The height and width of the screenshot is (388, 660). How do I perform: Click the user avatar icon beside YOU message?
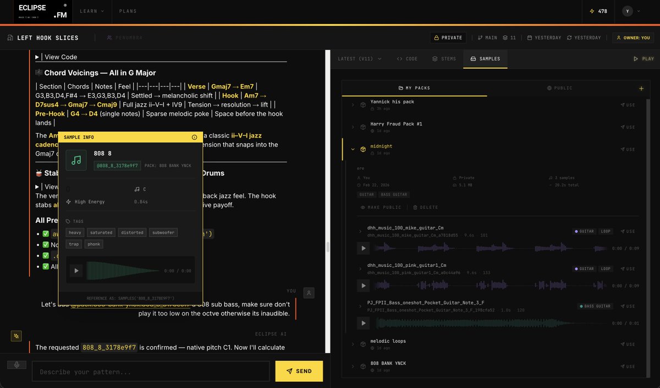(310, 293)
